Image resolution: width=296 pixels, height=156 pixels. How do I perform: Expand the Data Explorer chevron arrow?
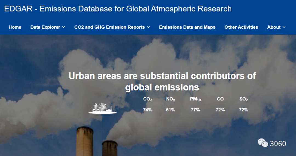(x=64, y=27)
